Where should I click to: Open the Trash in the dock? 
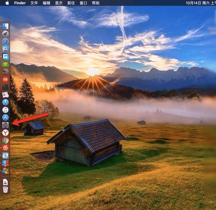(5, 190)
